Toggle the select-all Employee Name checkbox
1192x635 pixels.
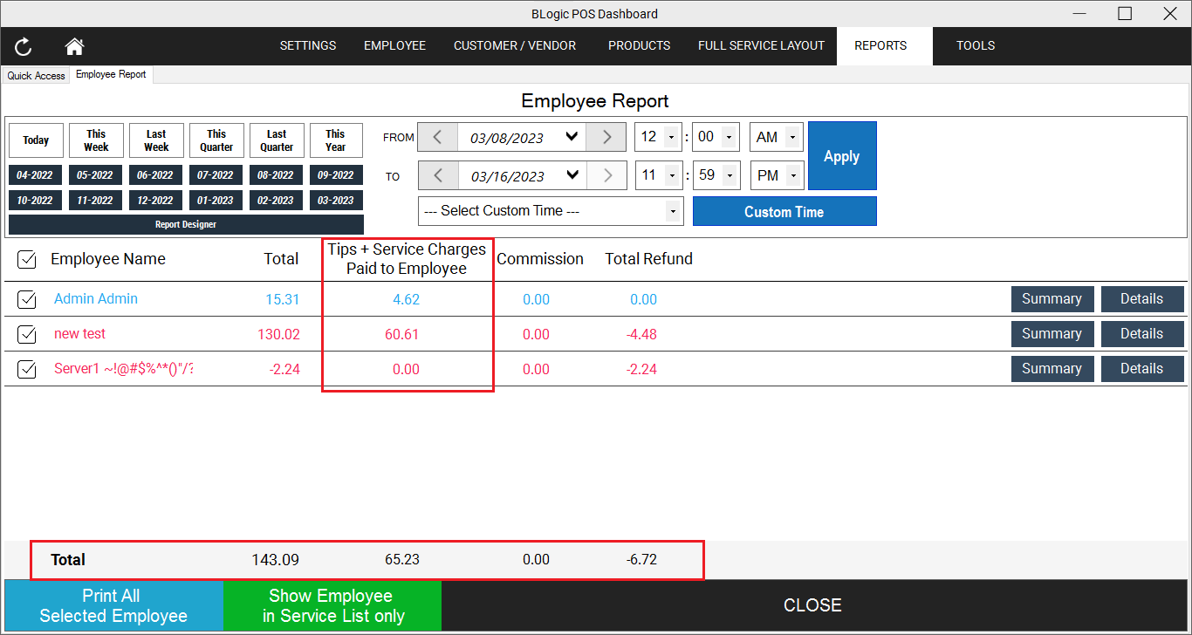point(27,259)
